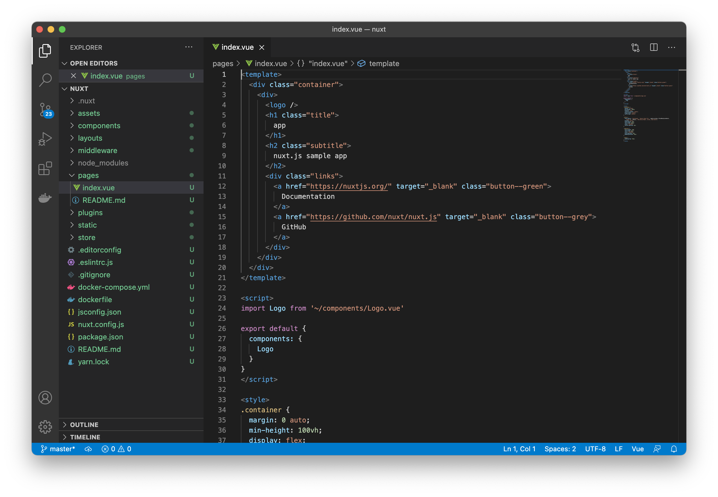Image resolution: width=718 pixels, height=497 pixels.
Task: Toggle visibility of store folder
Action: pyautogui.click(x=73, y=237)
